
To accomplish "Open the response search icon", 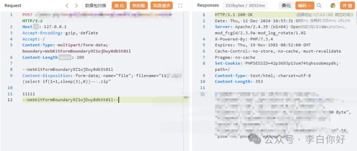I will point(319,6).
